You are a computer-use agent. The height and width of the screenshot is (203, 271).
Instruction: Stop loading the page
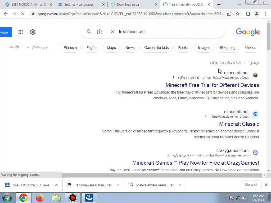click(23, 14)
